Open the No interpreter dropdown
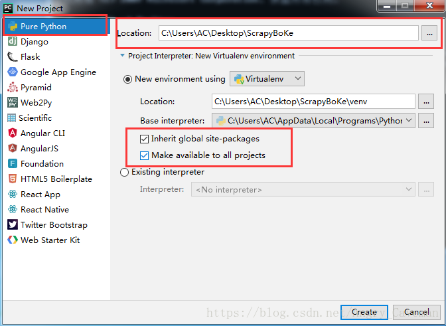The image size is (446, 326). (x=303, y=189)
